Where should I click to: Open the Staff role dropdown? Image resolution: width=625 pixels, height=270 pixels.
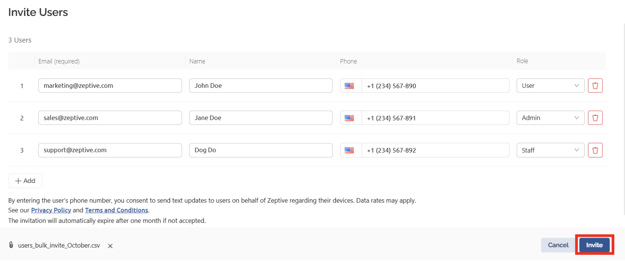(x=550, y=150)
